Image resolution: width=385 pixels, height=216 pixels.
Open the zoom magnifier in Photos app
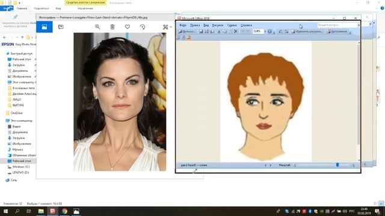97,27
